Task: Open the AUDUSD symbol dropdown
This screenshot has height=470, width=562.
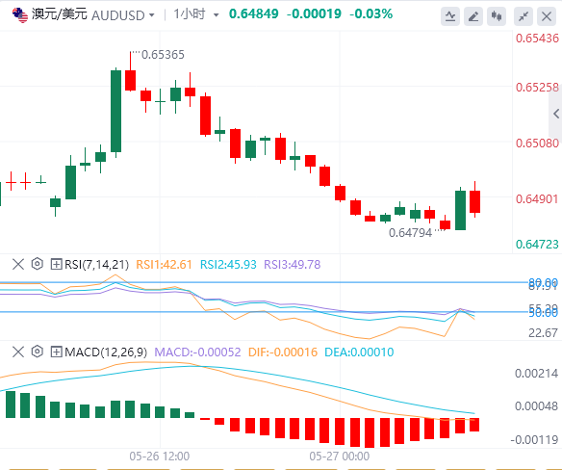Action: (x=152, y=15)
